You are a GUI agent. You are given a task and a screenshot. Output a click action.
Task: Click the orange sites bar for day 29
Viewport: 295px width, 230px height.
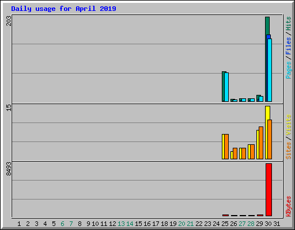pos(261,143)
